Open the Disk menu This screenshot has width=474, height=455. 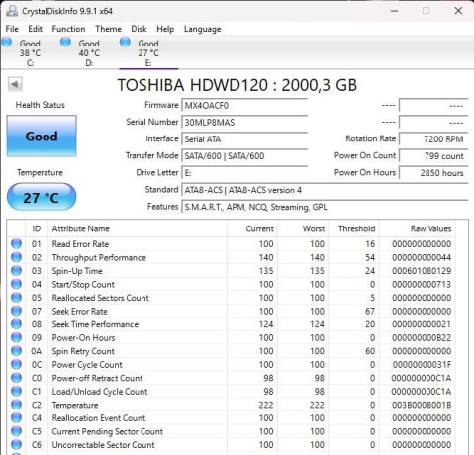pos(139,29)
